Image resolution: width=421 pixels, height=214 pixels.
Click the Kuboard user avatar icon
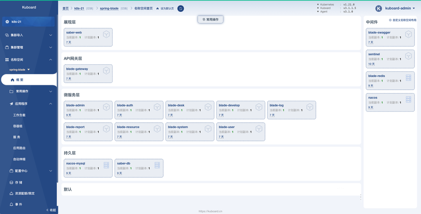click(378, 9)
